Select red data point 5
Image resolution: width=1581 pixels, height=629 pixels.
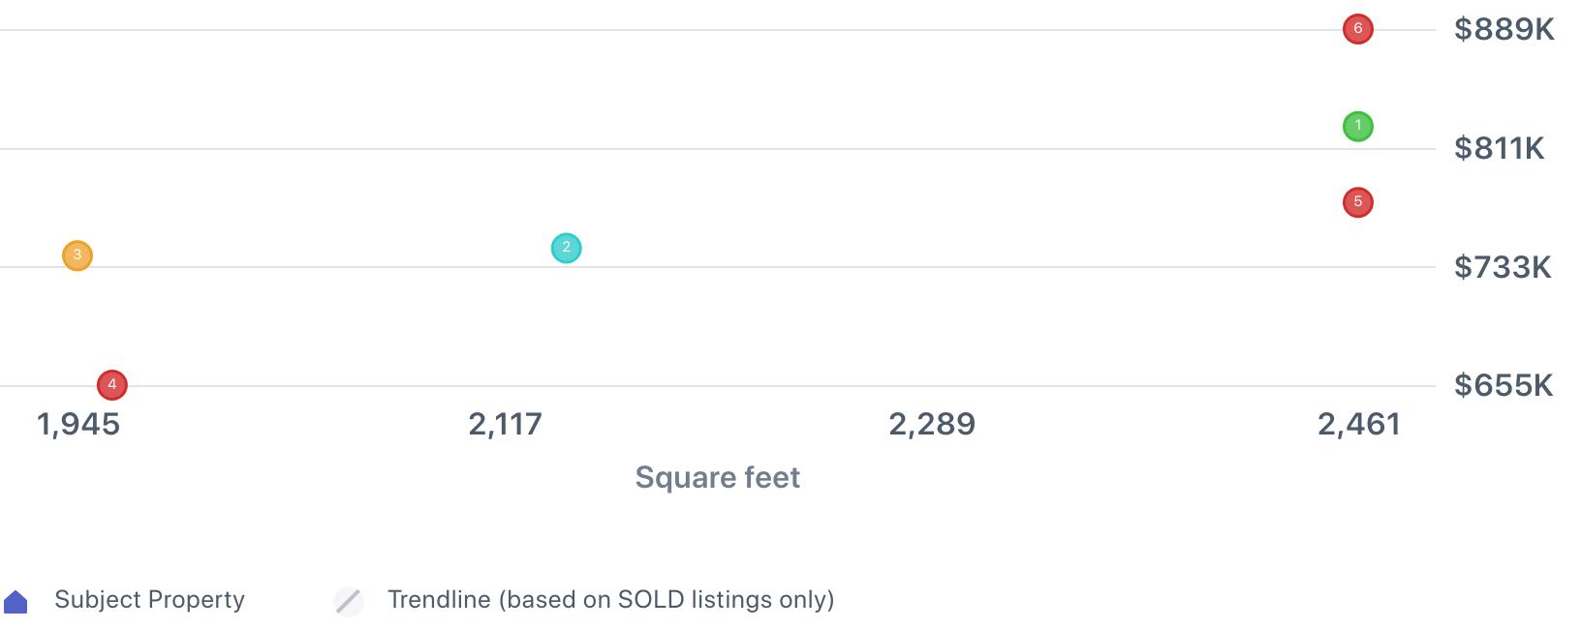click(1357, 202)
